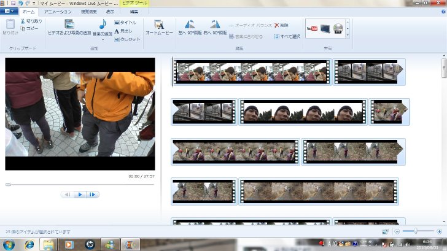Click the Save icon in quick access toolbar

coord(13,3)
